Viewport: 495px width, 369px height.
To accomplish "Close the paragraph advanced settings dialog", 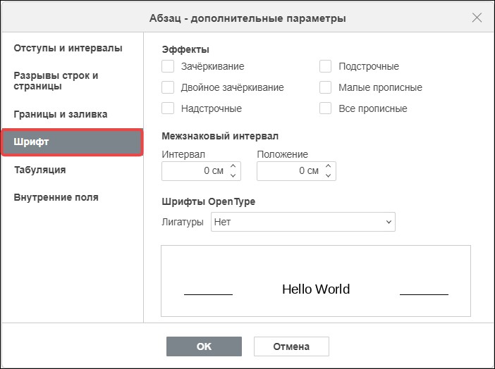I will (x=477, y=18).
